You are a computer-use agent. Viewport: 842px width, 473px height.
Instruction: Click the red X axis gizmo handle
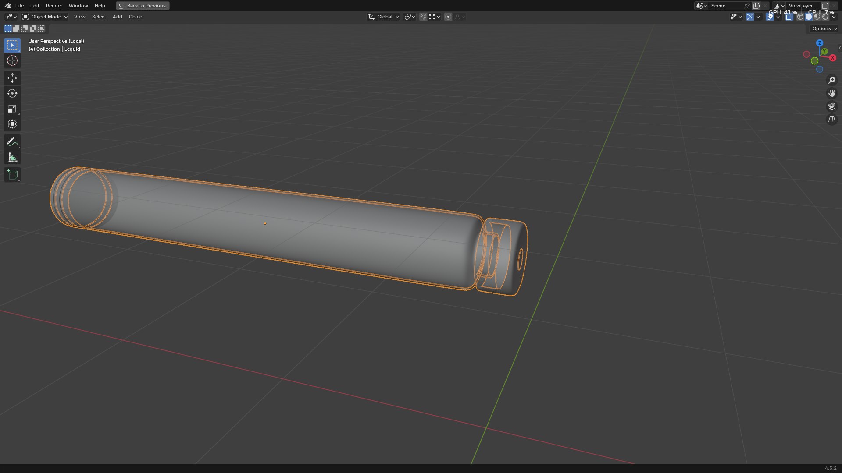[x=832, y=58]
